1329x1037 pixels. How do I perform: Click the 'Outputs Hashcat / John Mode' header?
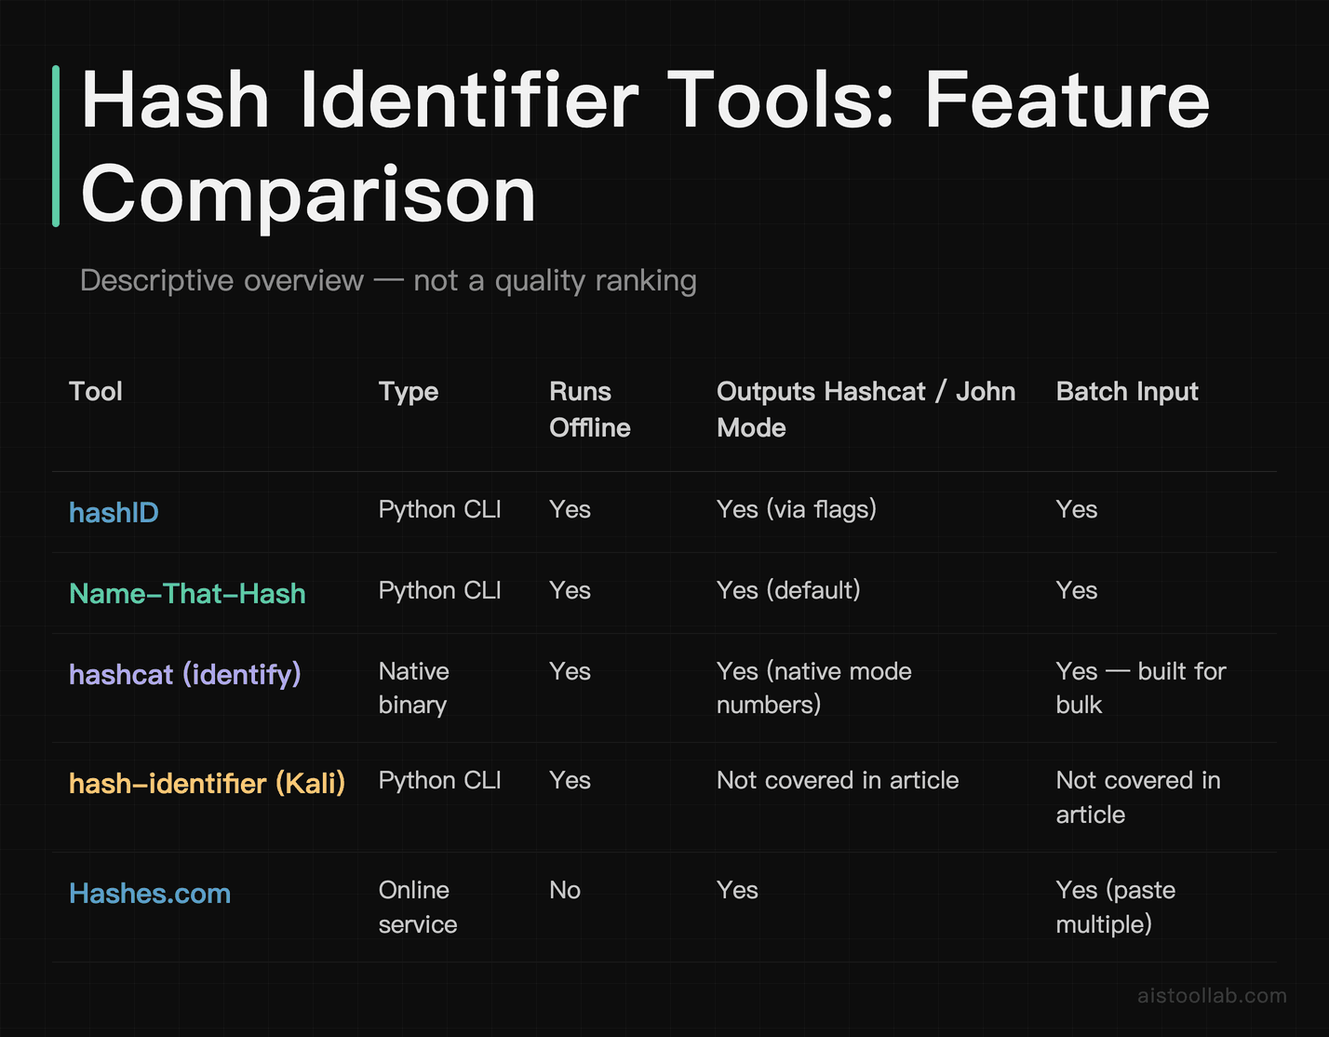(x=866, y=410)
